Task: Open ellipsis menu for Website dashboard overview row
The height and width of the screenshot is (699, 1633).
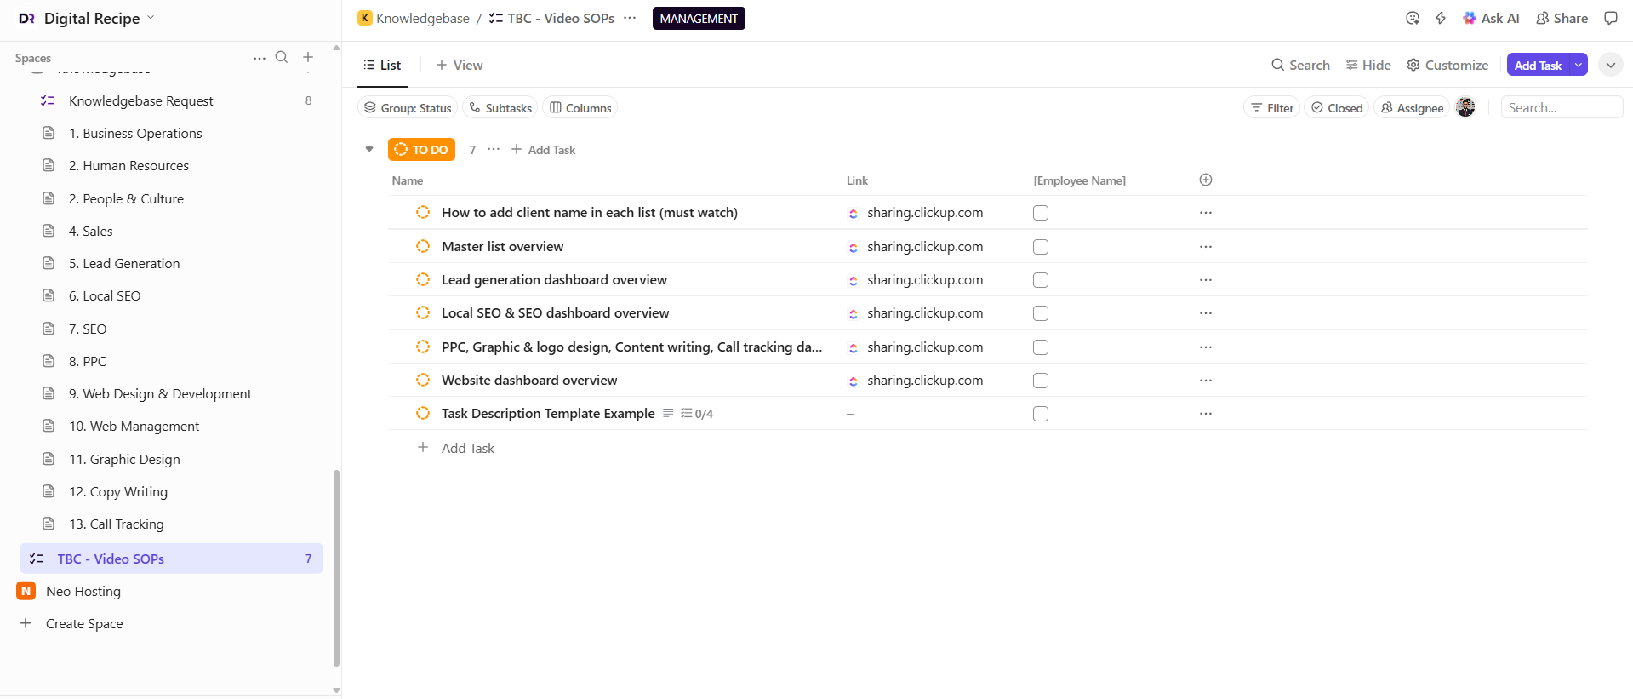Action: 1205,381
